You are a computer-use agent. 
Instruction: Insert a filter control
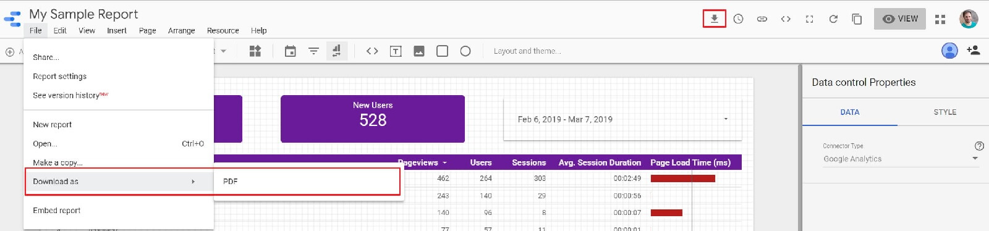(313, 51)
